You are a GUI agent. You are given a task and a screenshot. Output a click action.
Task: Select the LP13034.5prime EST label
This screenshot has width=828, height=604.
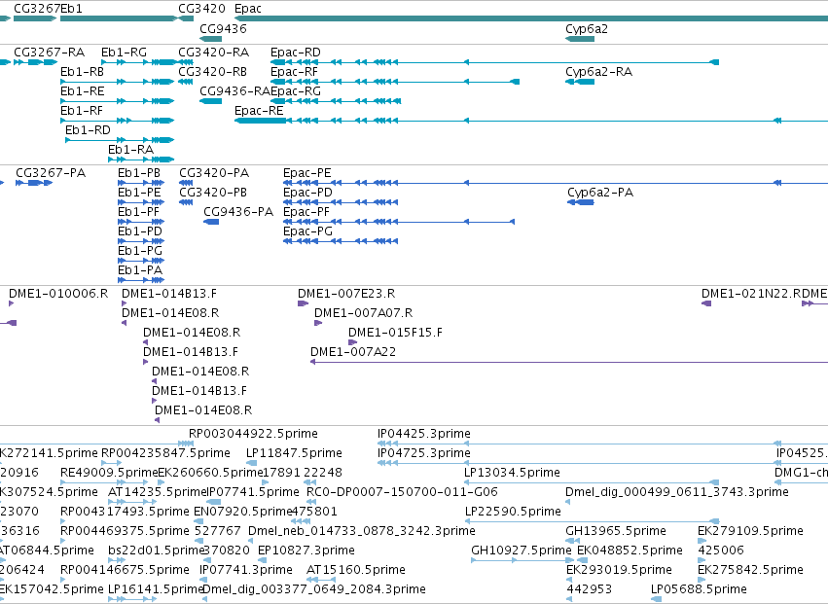(x=512, y=473)
